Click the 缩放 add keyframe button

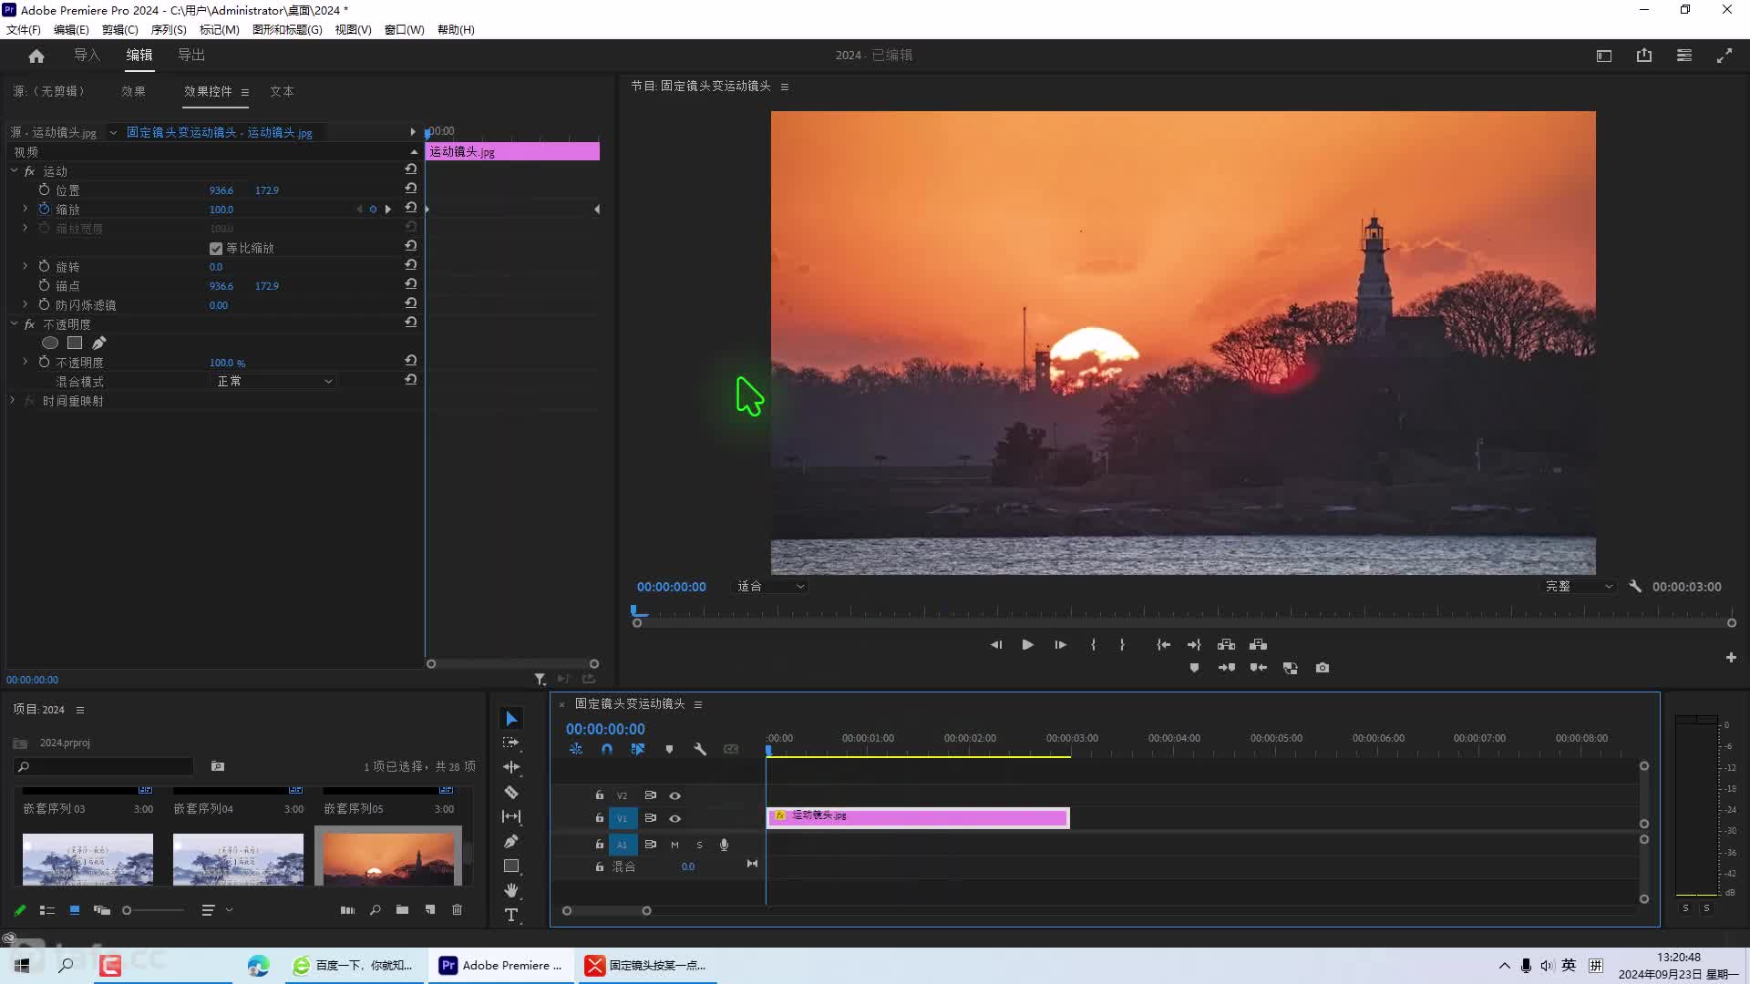(x=373, y=210)
